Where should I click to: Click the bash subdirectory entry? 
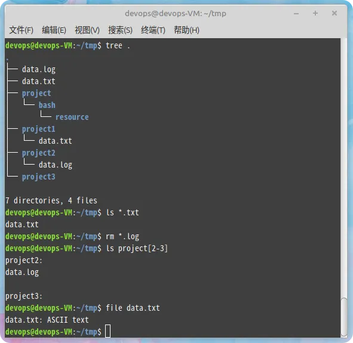click(x=47, y=105)
